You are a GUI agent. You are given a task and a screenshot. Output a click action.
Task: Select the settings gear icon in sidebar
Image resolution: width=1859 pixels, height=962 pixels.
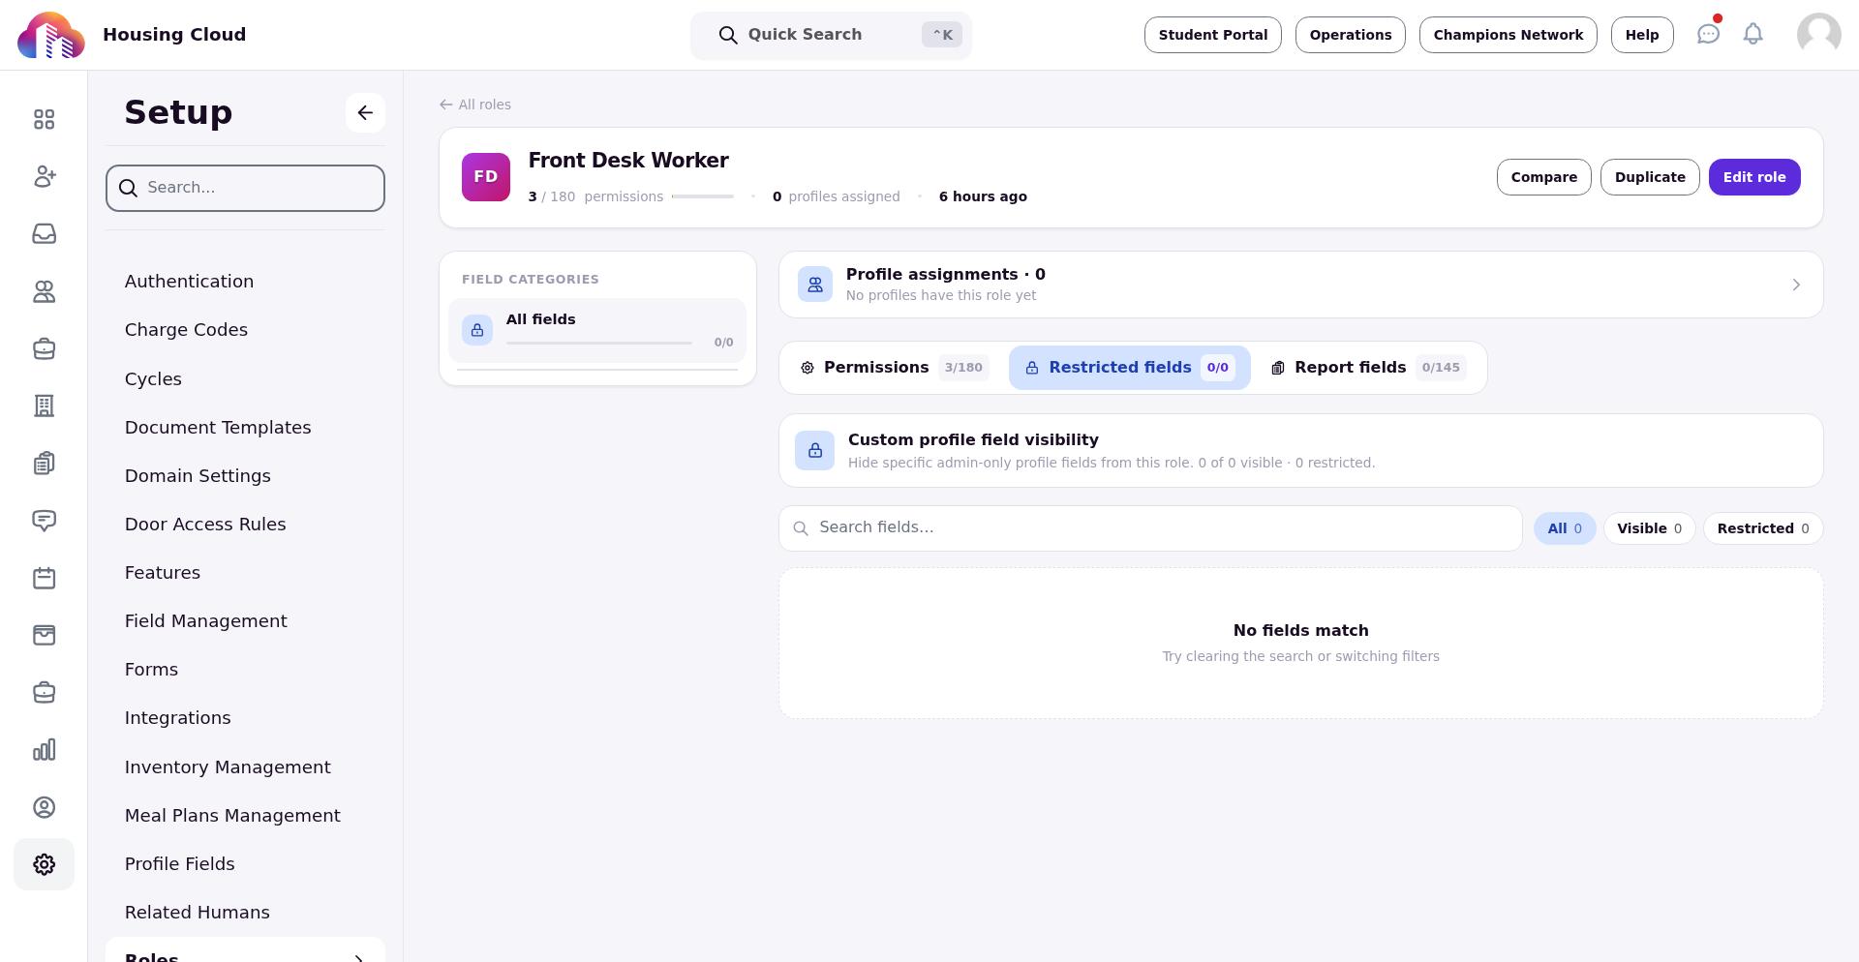tap(44, 864)
